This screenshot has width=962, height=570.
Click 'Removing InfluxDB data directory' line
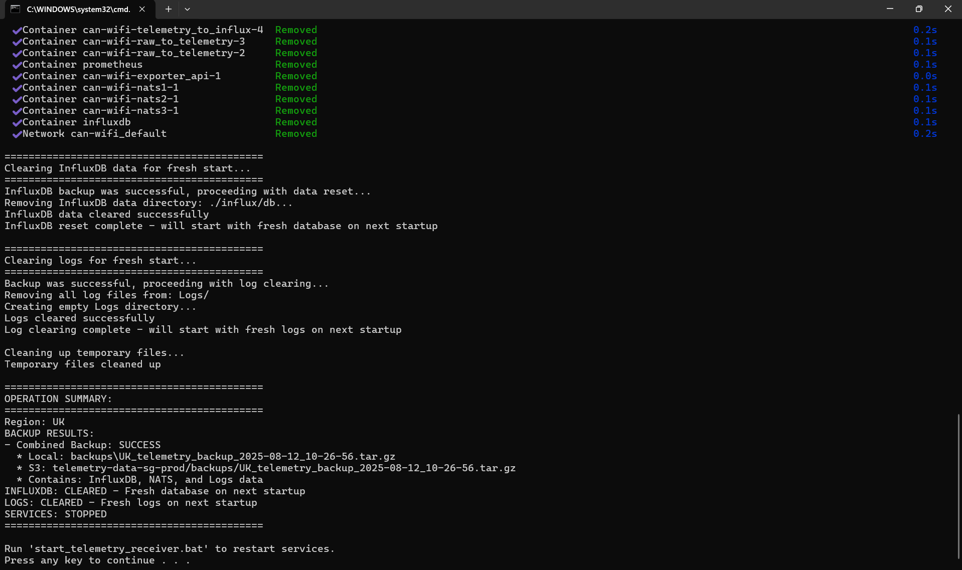coord(148,203)
